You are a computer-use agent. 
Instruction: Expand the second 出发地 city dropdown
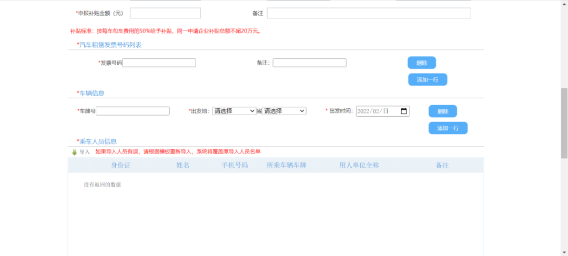(x=284, y=111)
